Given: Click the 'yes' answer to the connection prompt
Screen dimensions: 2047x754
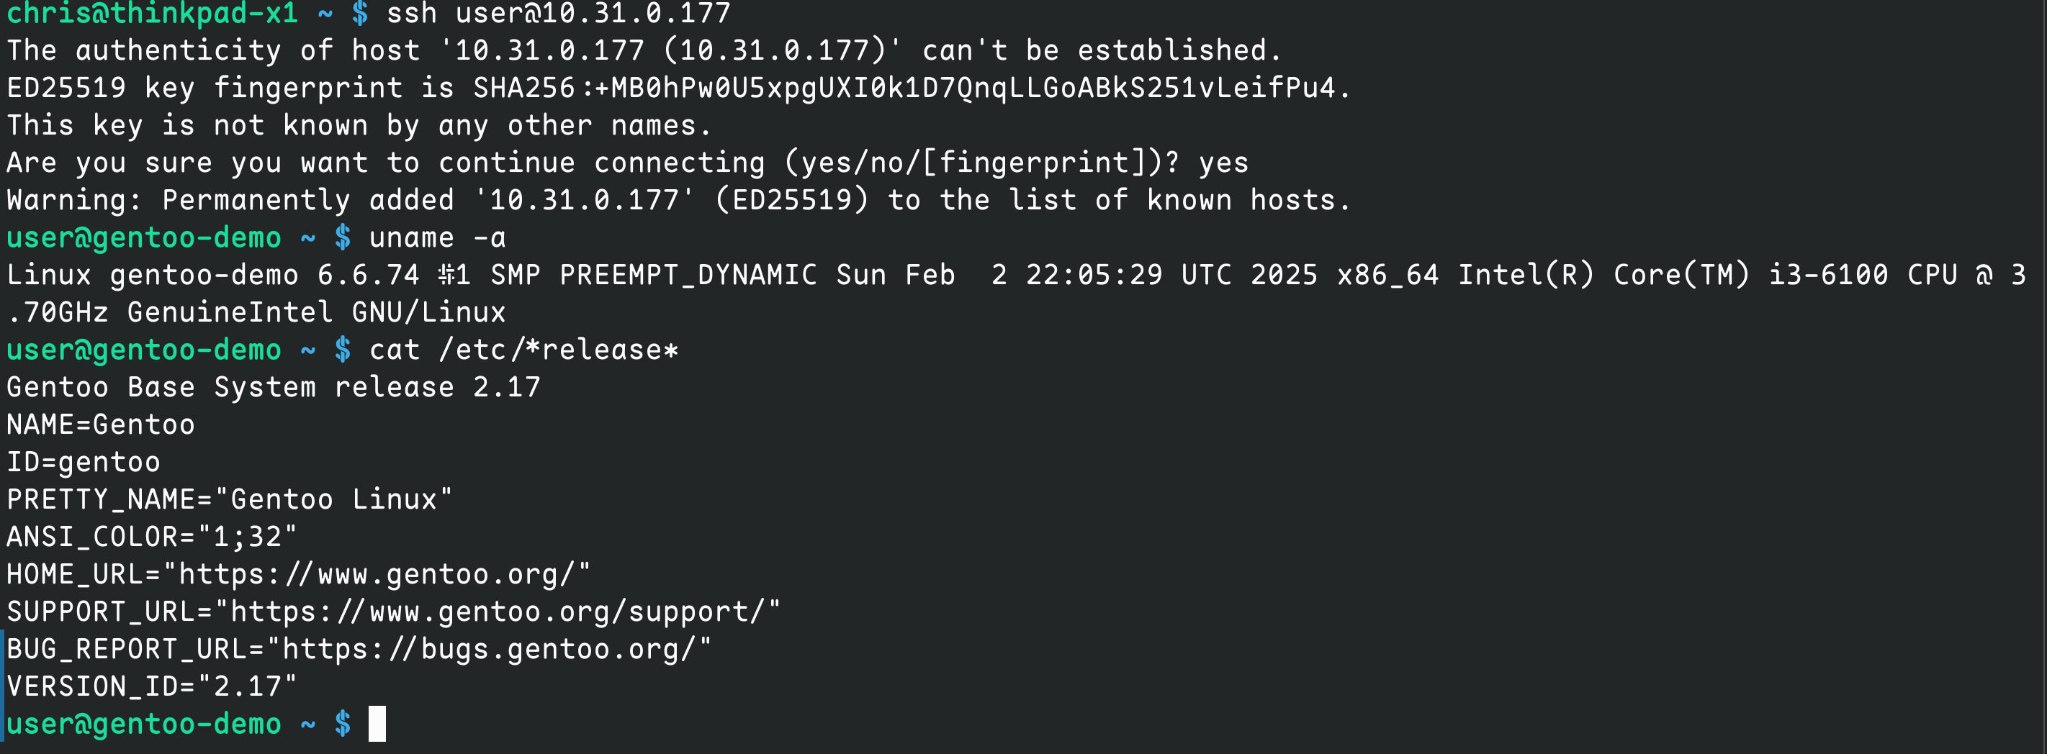Looking at the screenshot, I should (1223, 163).
